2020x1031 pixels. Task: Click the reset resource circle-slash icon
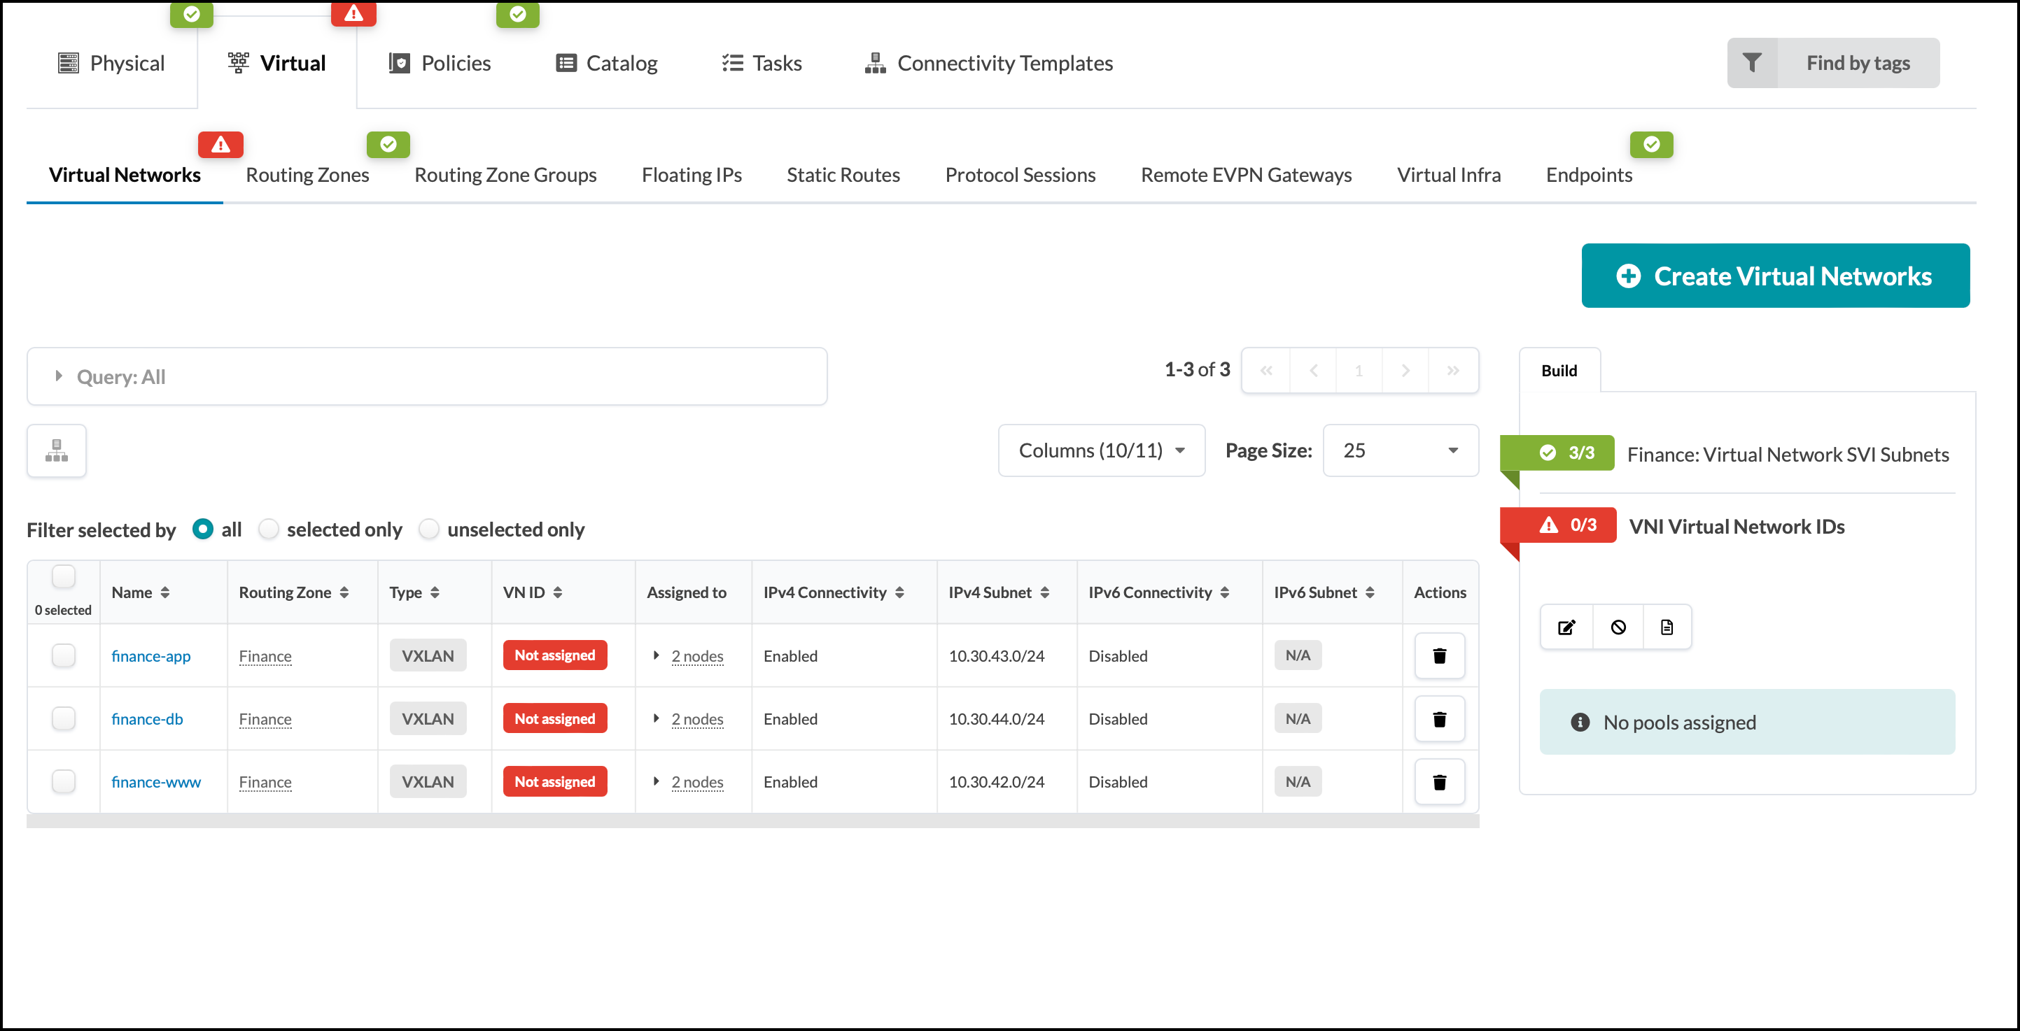[1618, 627]
